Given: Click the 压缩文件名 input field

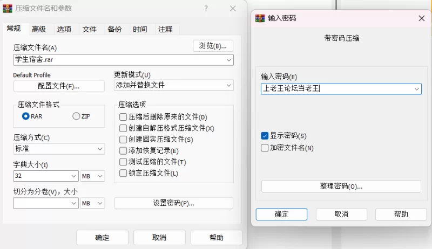Looking at the screenshot, I should 123,60.
